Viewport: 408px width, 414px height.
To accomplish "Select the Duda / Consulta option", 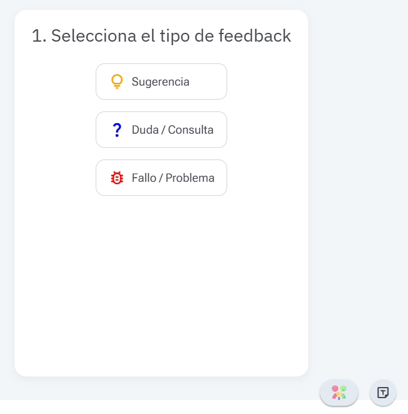I will [161, 130].
